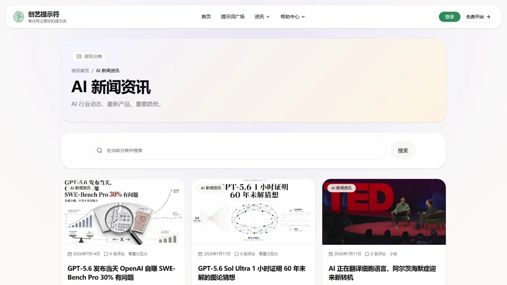The height and width of the screenshot is (285, 507).
Task: Click the 搜索 button
Action: click(x=403, y=150)
